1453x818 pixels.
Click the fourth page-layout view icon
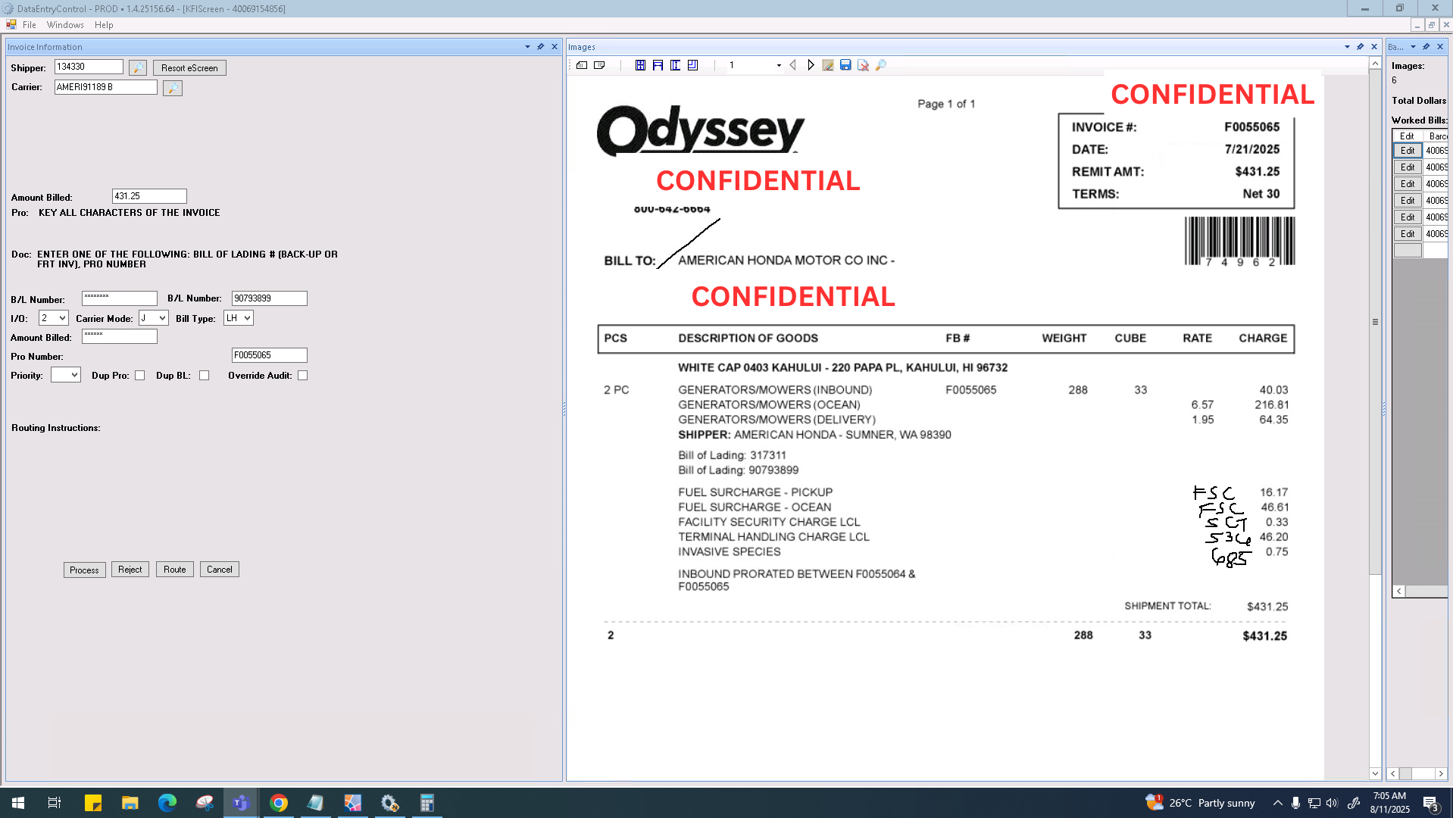tap(692, 65)
